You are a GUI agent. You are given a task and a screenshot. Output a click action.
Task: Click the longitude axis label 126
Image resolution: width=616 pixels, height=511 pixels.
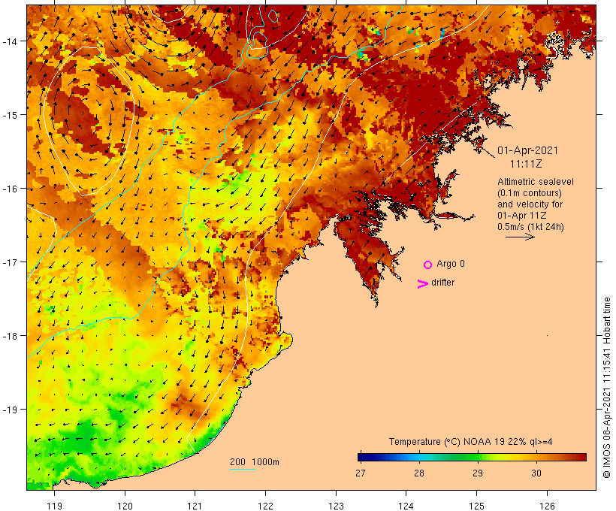[547, 506]
